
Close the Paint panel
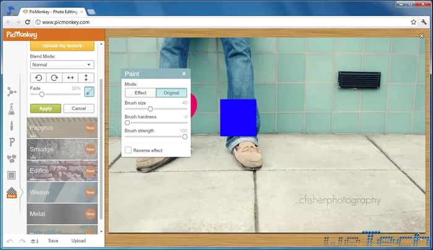(184, 74)
